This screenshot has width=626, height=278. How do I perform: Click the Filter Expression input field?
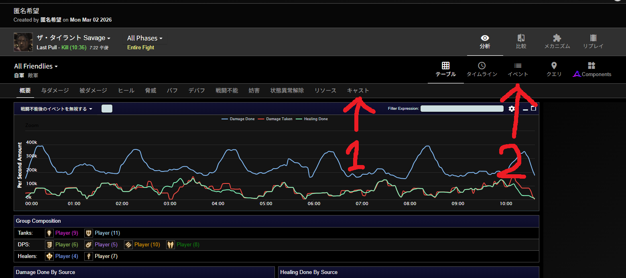pyautogui.click(x=461, y=109)
